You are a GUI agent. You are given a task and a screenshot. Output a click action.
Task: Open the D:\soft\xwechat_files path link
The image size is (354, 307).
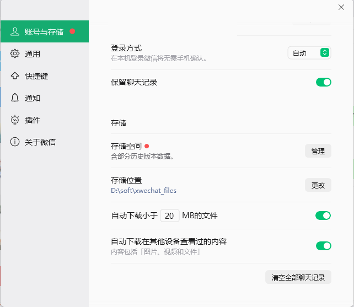(x=143, y=191)
